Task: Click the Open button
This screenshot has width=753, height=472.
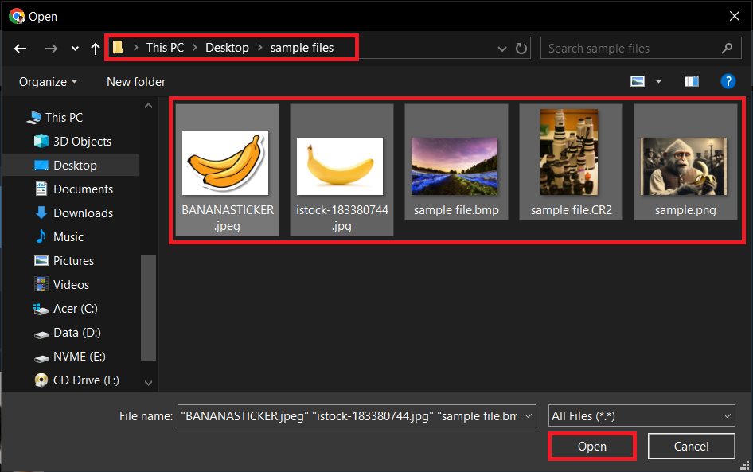Action: coord(591,446)
